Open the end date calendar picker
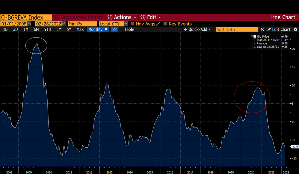Image resolution: width=299 pixels, height=174 pixels. point(64,24)
